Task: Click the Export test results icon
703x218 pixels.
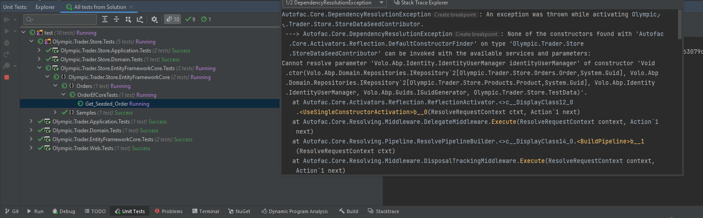Action: (140, 20)
